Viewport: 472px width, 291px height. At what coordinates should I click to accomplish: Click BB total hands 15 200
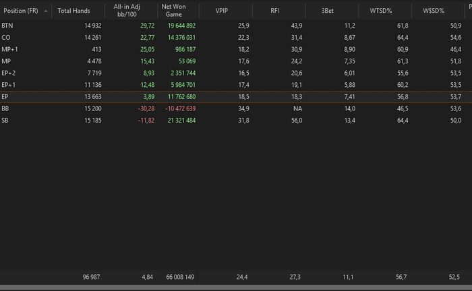point(93,108)
